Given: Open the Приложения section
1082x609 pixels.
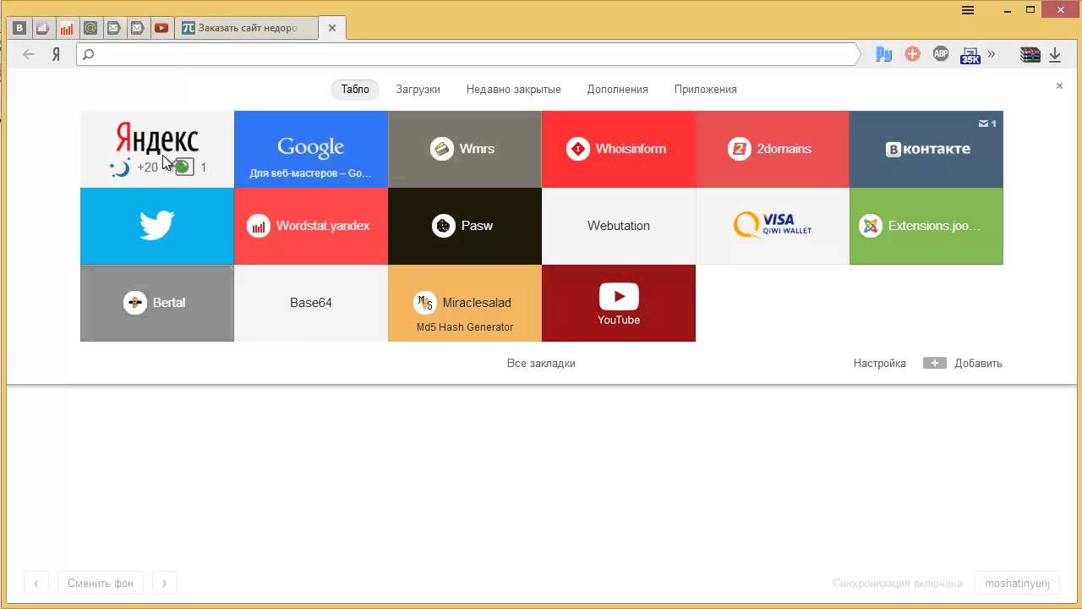Looking at the screenshot, I should point(705,89).
